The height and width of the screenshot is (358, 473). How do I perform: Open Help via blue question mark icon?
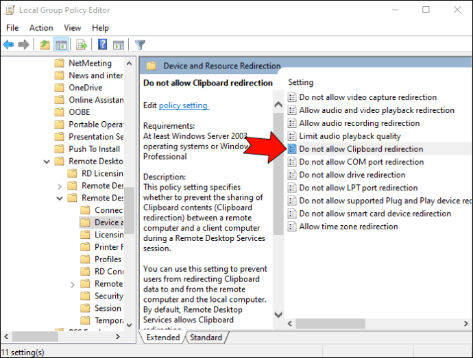pos(102,44)
